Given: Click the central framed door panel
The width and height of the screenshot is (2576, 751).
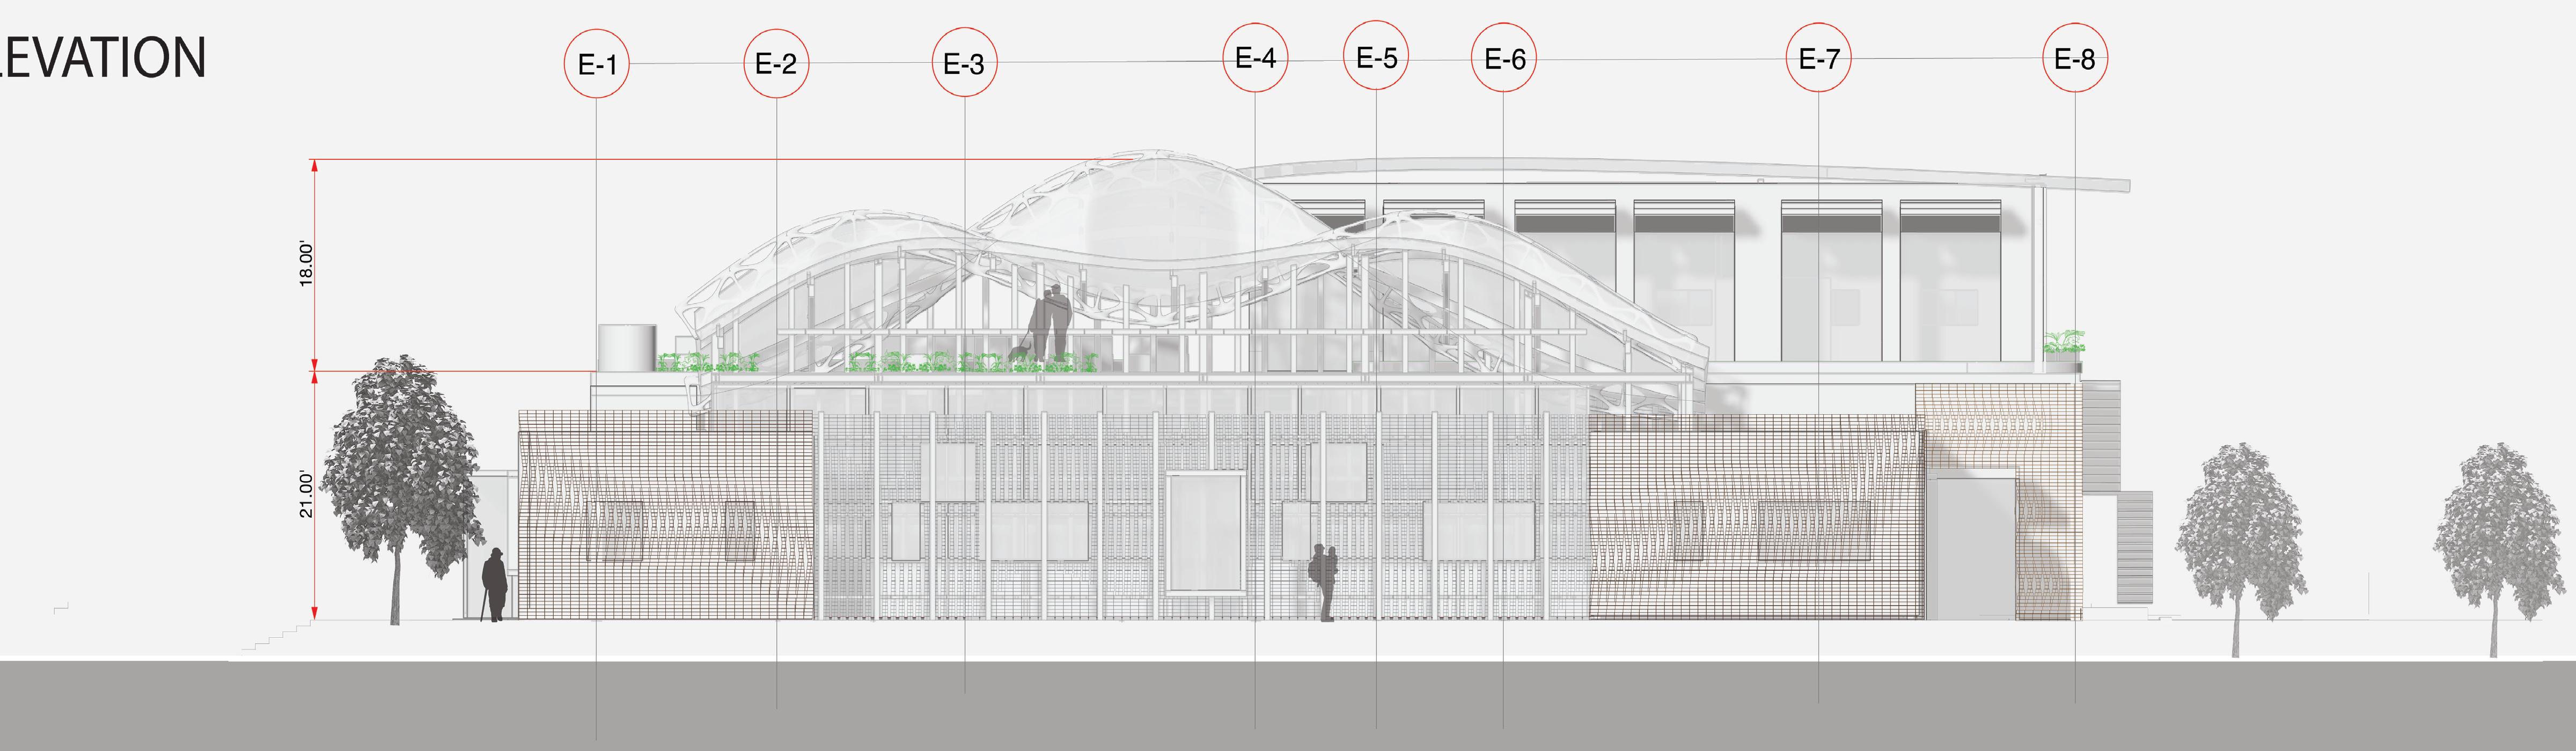Looking at the screenshot, I should click(x=1206, y=533).
